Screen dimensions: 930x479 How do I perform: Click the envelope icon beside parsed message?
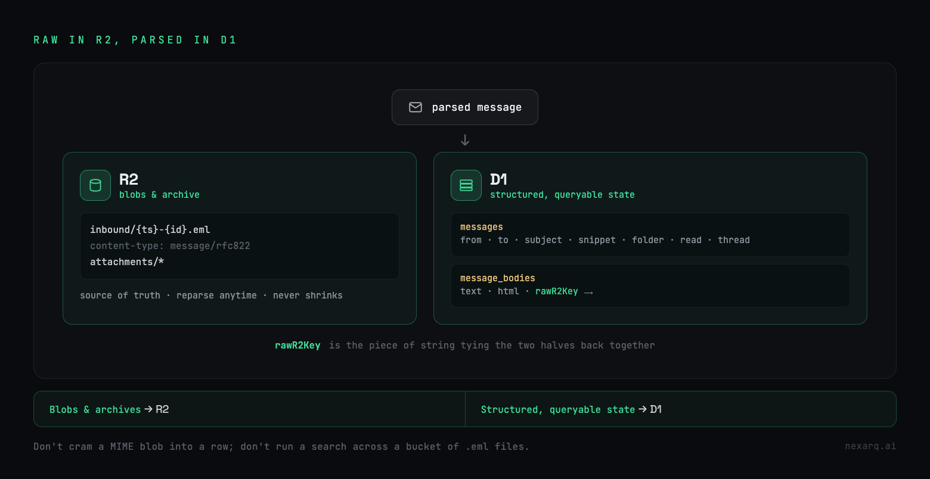point(416,107)
